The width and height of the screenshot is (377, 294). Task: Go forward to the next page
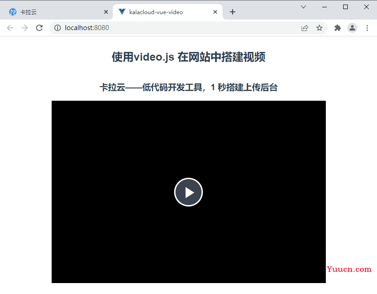point(25,28)
